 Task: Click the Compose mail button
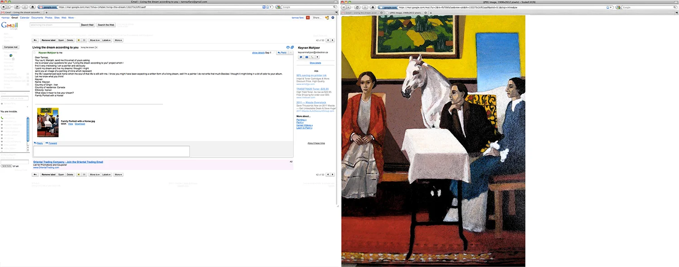(10, 47)
